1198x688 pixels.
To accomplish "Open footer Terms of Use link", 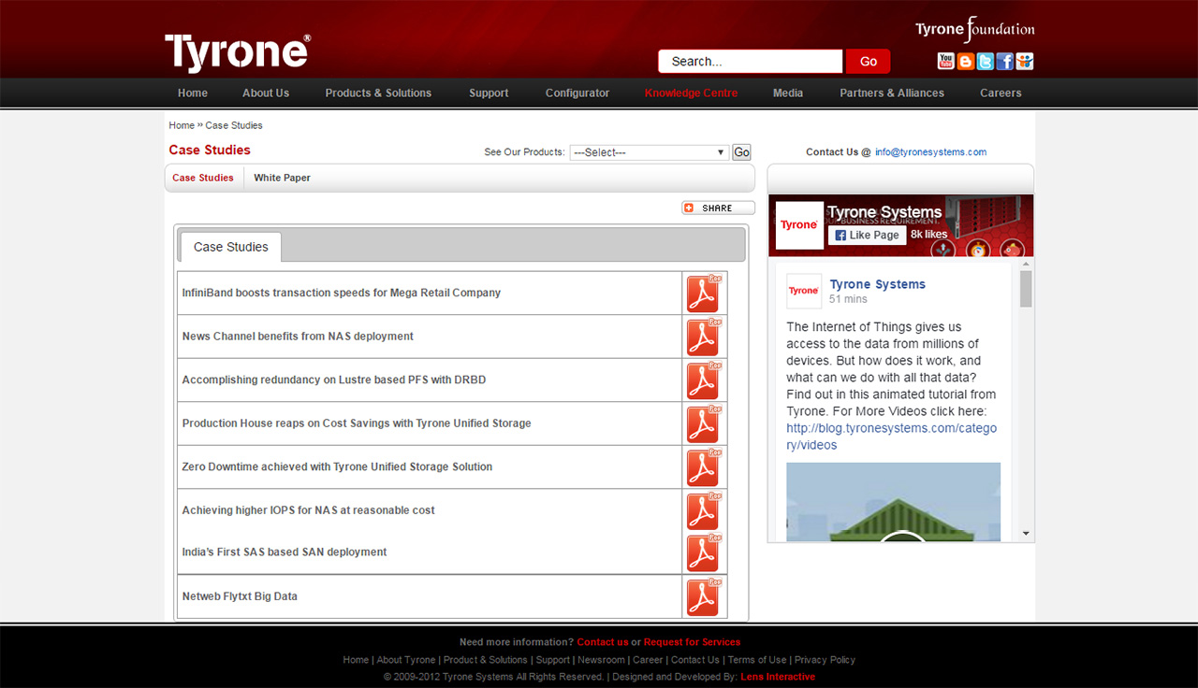I will (757, 660).
